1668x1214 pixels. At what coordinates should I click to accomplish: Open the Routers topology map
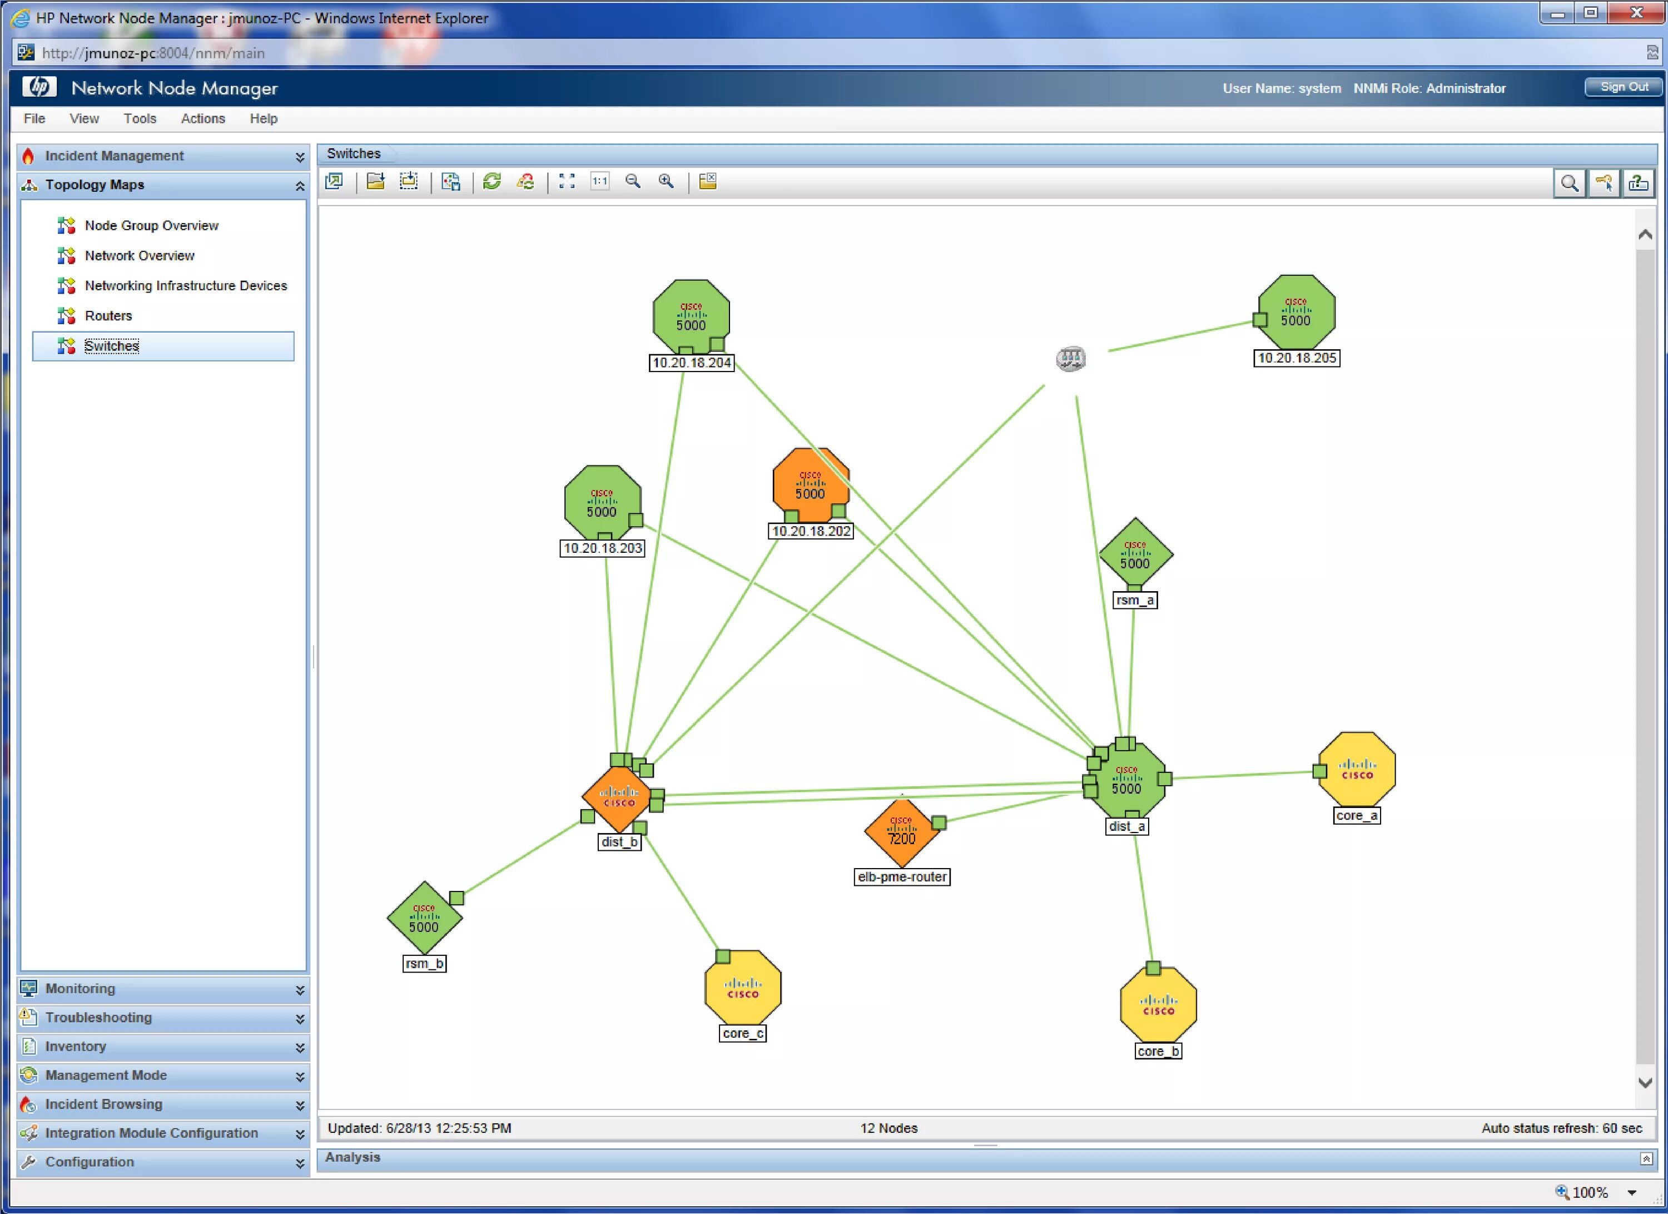tap(108, 316)
